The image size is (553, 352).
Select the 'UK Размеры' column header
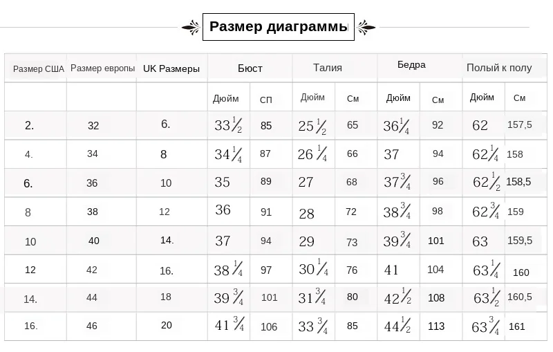(x=171, y=68)
